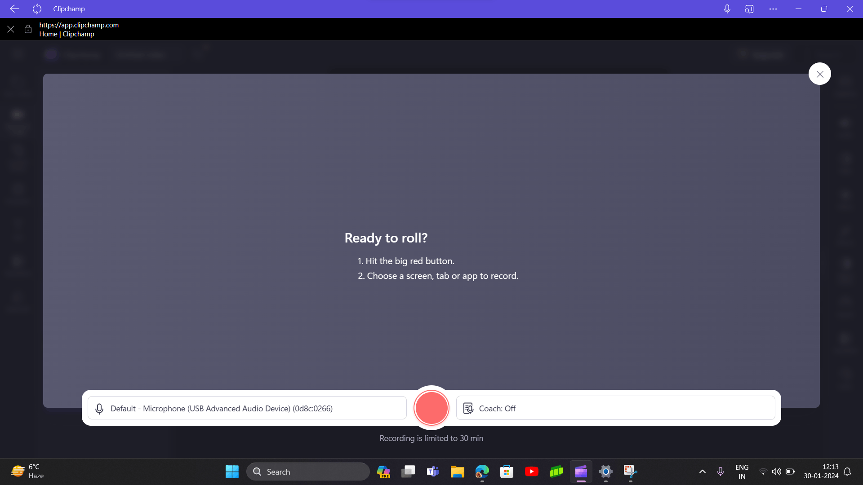Open YouTube app from taskbar
863x485 pixels.
pos(531,472)
